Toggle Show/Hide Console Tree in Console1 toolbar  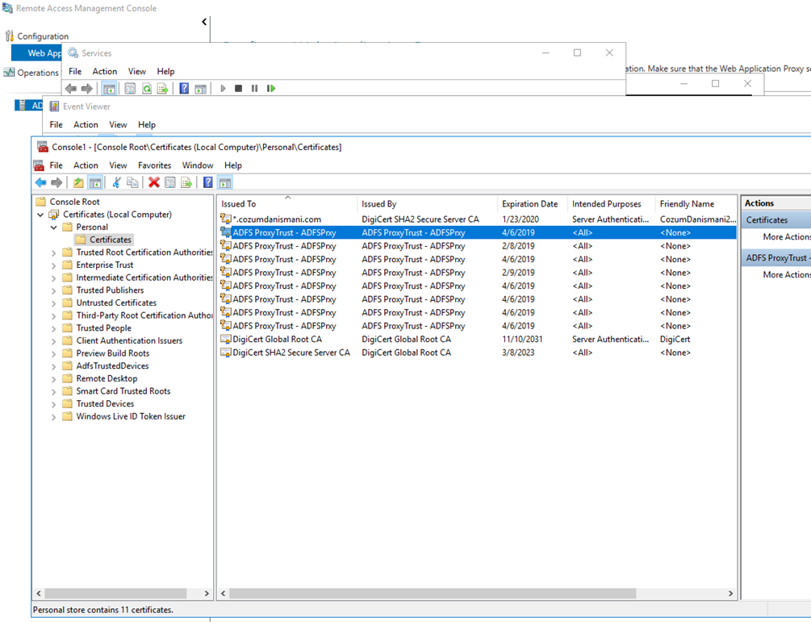[95, 183]
